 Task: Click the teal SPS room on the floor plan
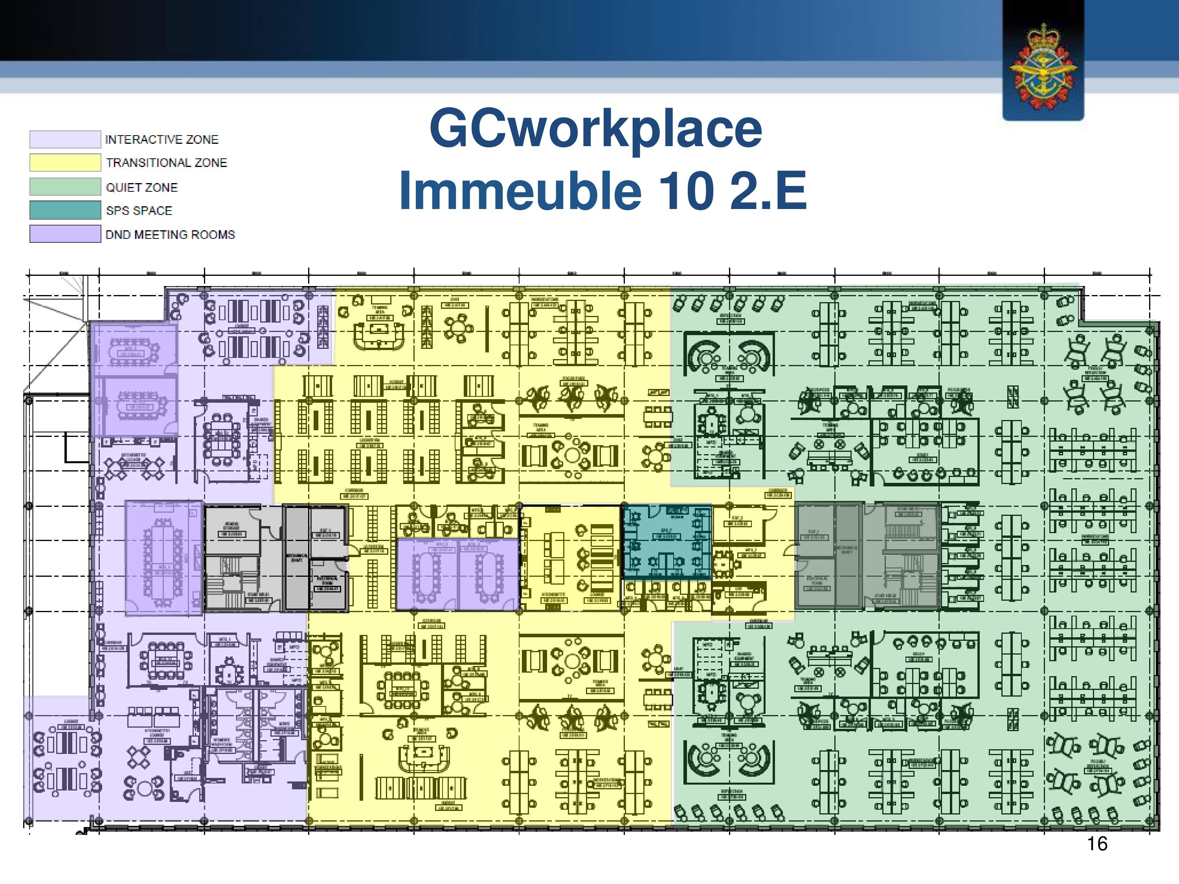(x=667, y=543)
